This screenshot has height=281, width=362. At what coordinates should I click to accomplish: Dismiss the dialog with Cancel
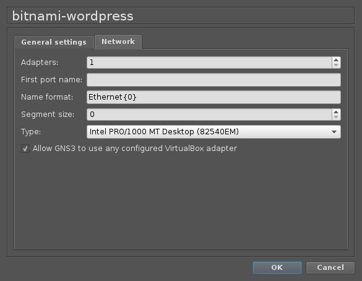coord(330,267)
